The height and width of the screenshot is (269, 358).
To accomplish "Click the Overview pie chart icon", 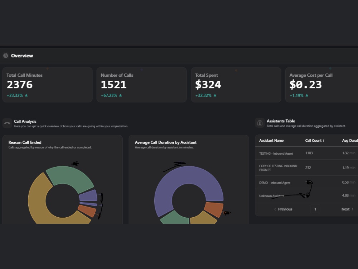I will coord(6,56).
